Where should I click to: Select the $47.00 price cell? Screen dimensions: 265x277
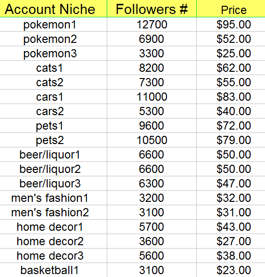(231, 184)
